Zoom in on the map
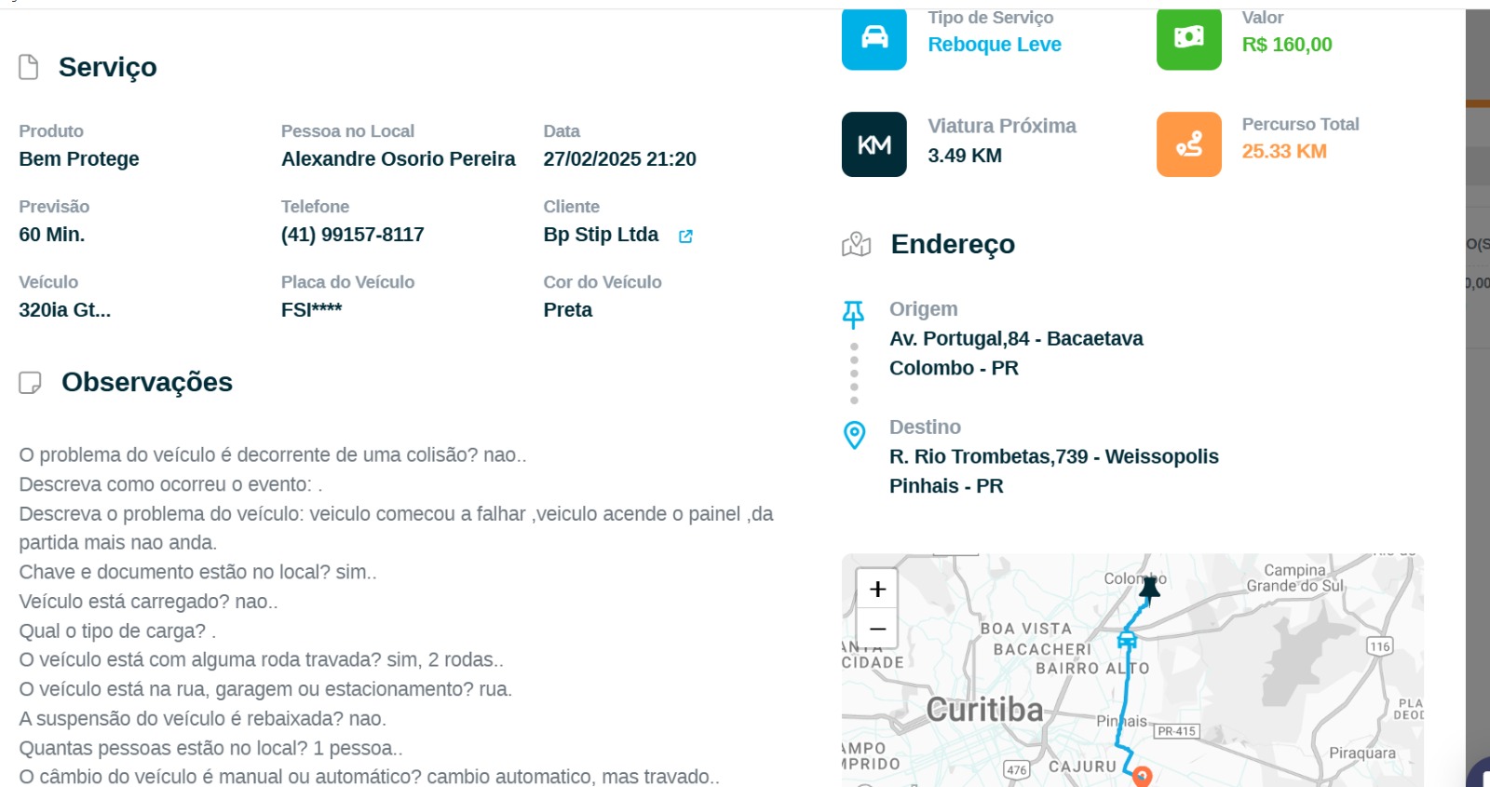Viewport: 1490px width, 787px height. click(x=877, y=590)
